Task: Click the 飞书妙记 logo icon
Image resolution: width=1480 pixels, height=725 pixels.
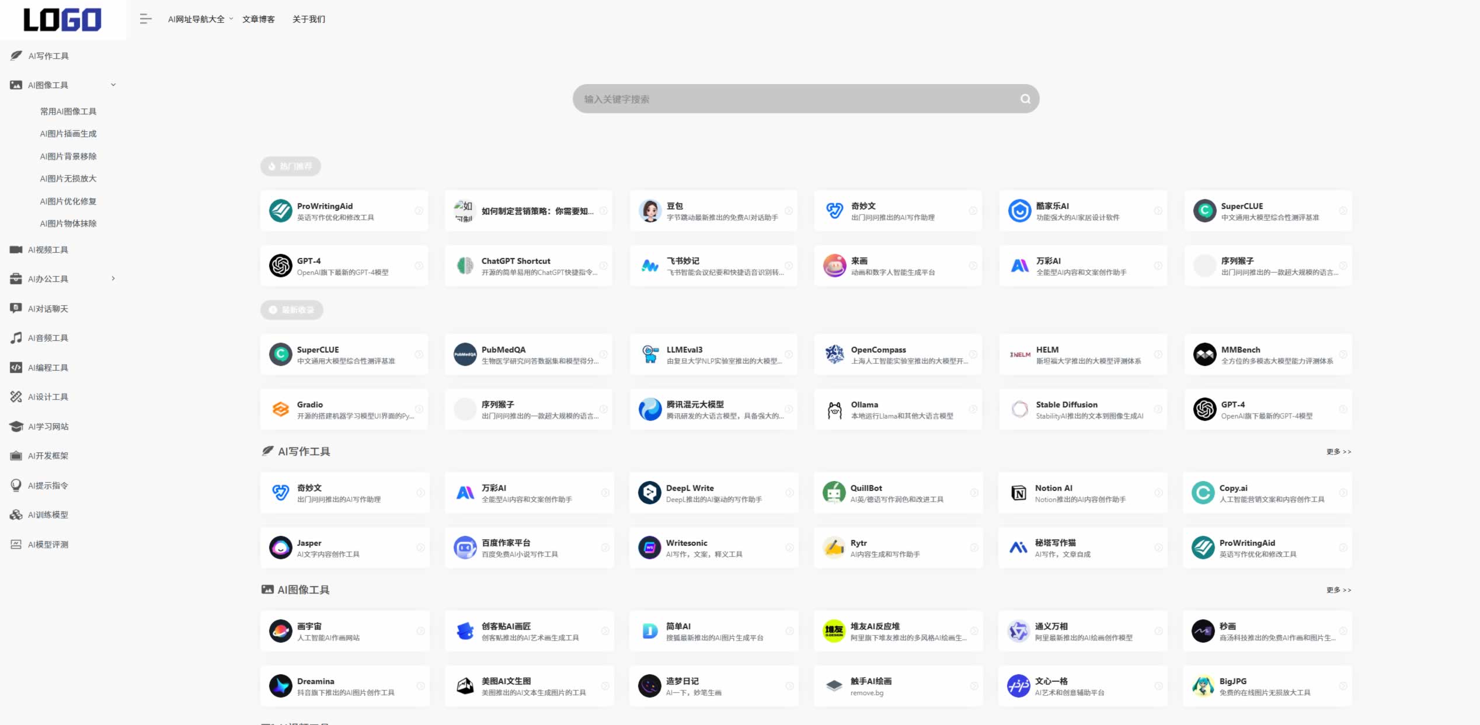Action: (x=650, y=266)
